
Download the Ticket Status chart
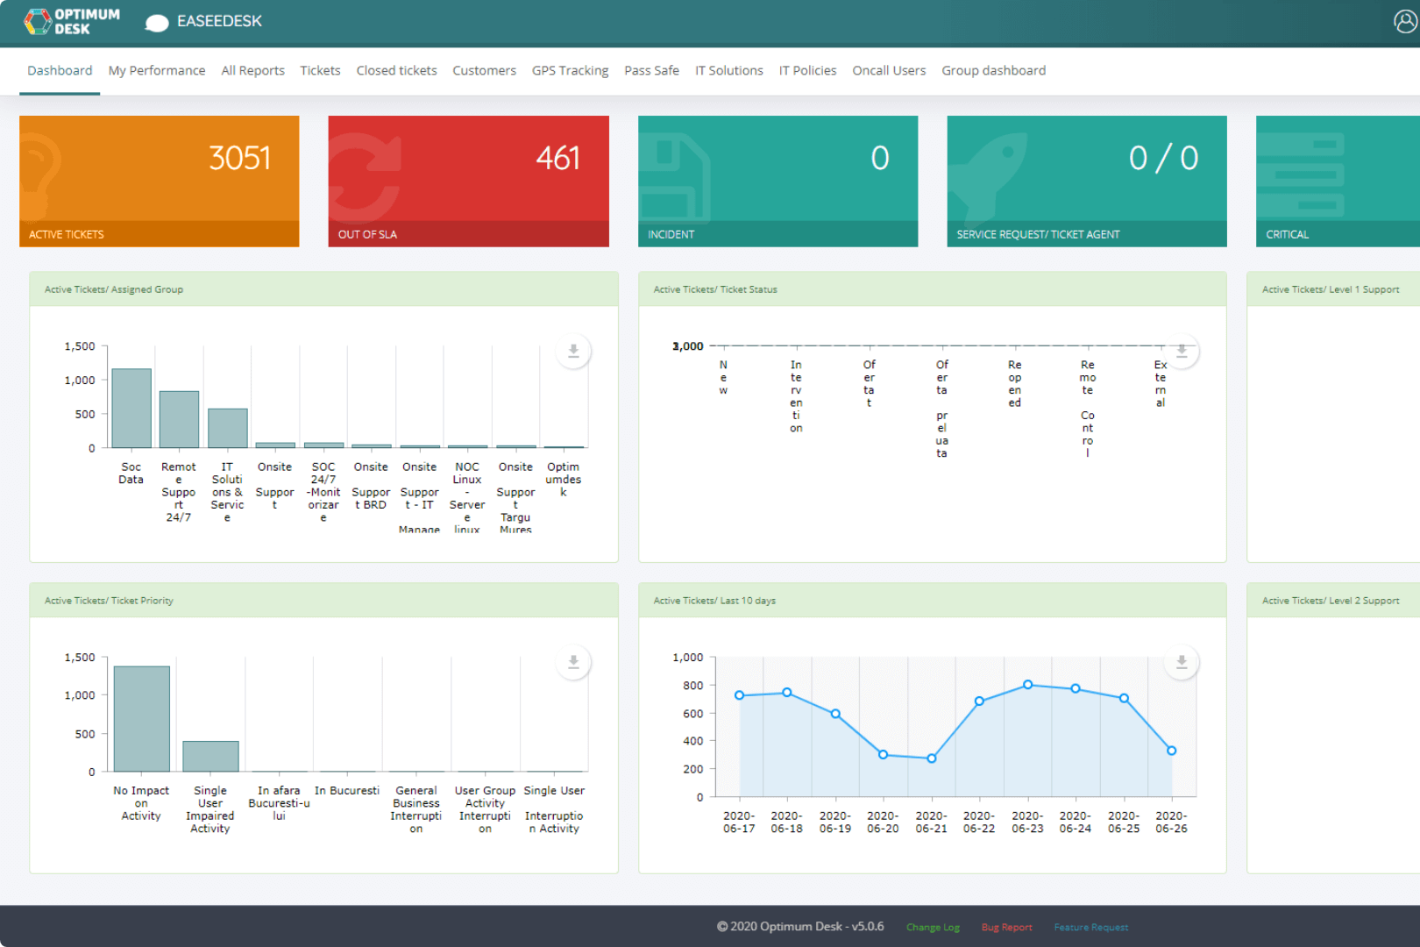coord(1182,351)
